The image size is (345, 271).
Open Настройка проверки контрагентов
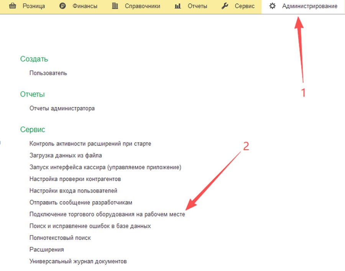click(x=75, y=179)
